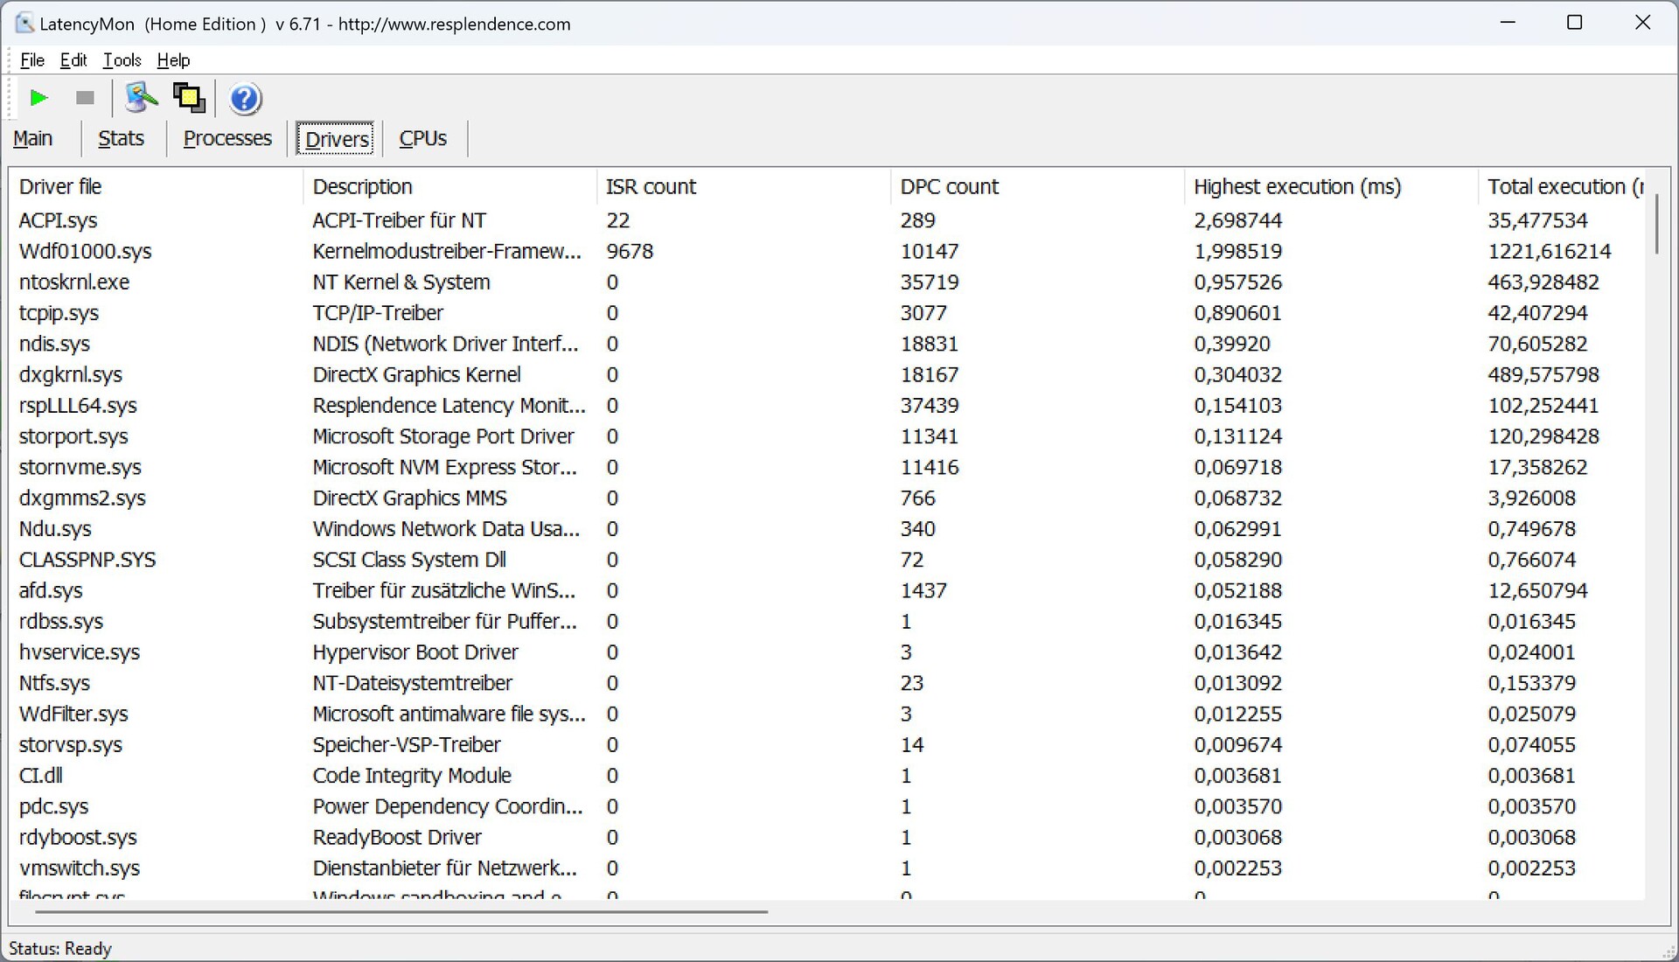The height and width of the screenshot is (962, 1679).
Task: Select the pdc.sys driver row
Action: click(827, 806)
